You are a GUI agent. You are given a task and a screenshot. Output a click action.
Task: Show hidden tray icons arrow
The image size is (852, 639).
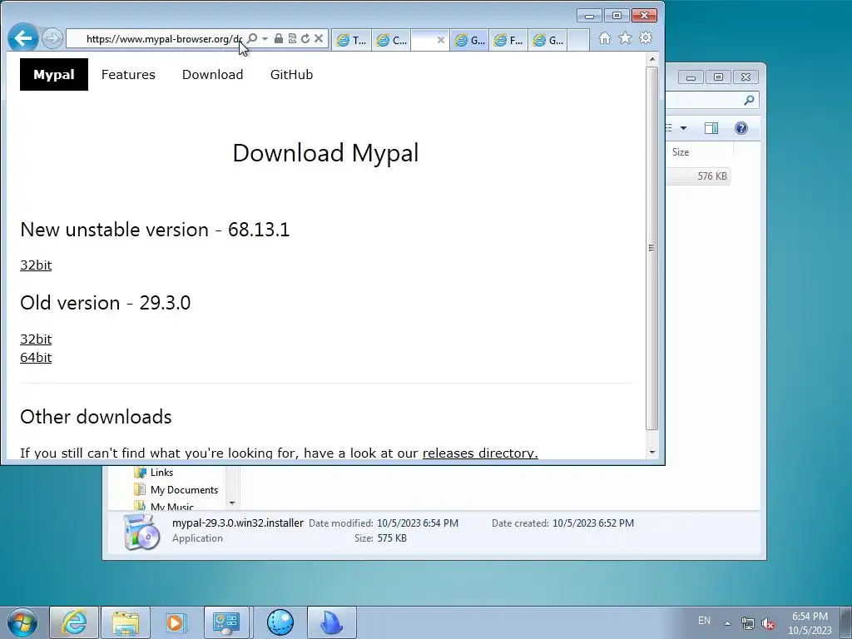pos(727,622)
